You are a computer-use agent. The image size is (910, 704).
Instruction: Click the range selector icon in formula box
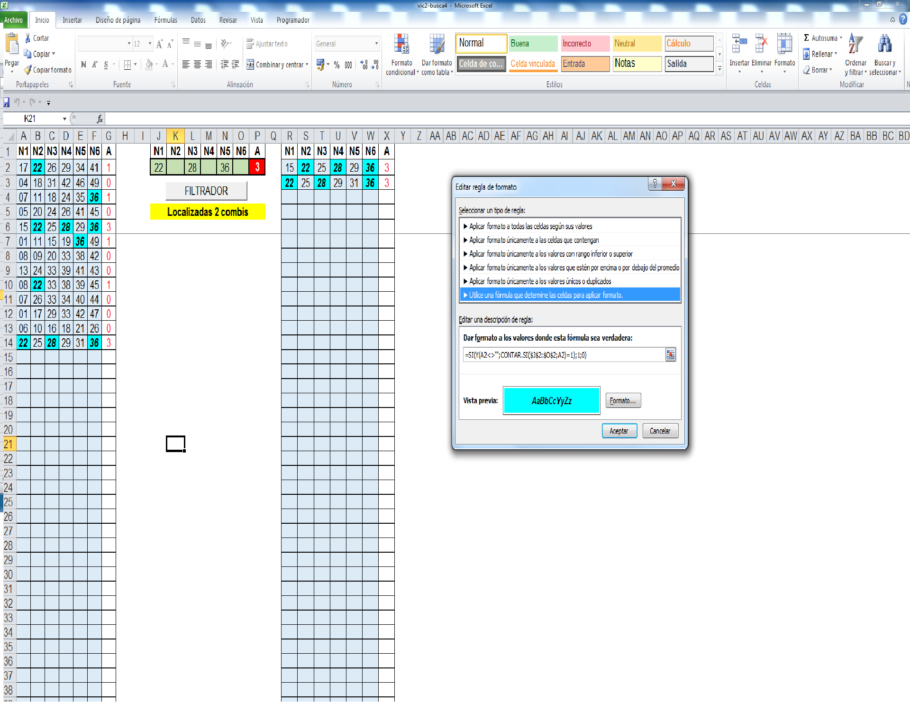(x=670, y=355)
